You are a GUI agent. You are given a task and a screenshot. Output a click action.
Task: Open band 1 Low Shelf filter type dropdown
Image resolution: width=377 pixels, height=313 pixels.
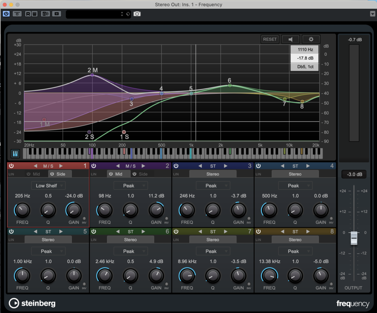48,186
